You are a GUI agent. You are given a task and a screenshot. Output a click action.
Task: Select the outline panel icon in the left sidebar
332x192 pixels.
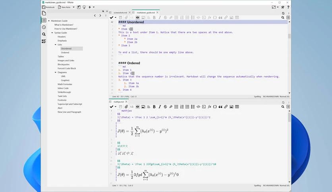(x=44, y=20)
